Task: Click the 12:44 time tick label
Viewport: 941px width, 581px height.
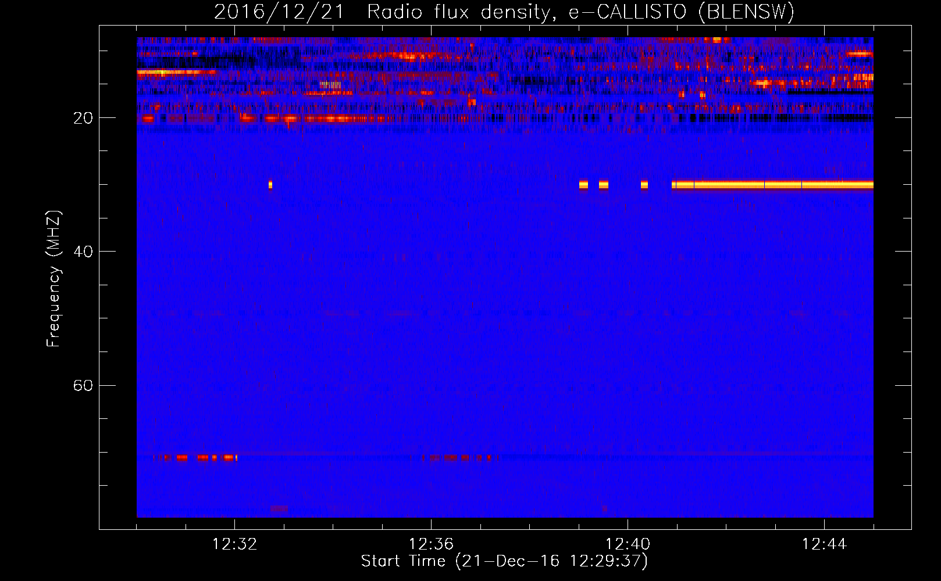Action: 824,544
